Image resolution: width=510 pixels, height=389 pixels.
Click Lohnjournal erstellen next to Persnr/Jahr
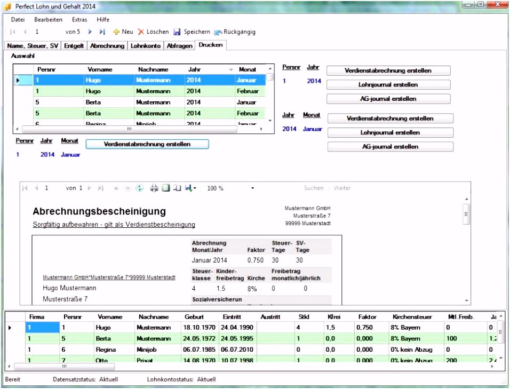click(x=388, y=84)
